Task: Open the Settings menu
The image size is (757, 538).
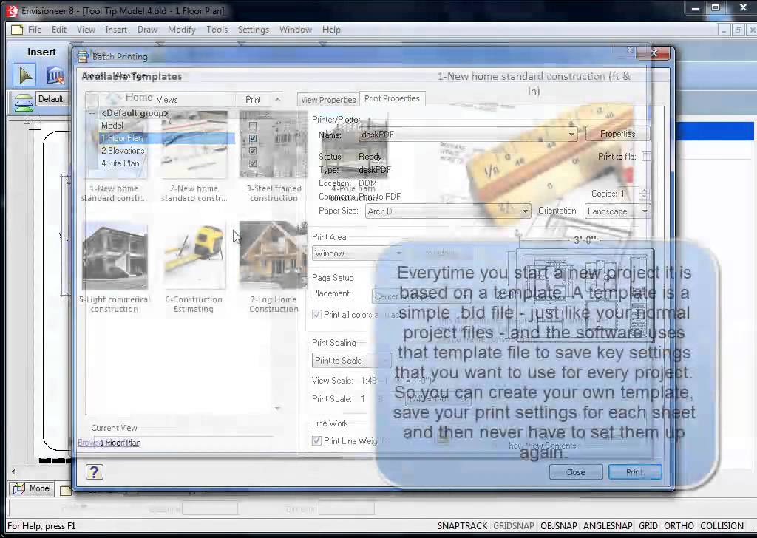Action: point(254,30)
